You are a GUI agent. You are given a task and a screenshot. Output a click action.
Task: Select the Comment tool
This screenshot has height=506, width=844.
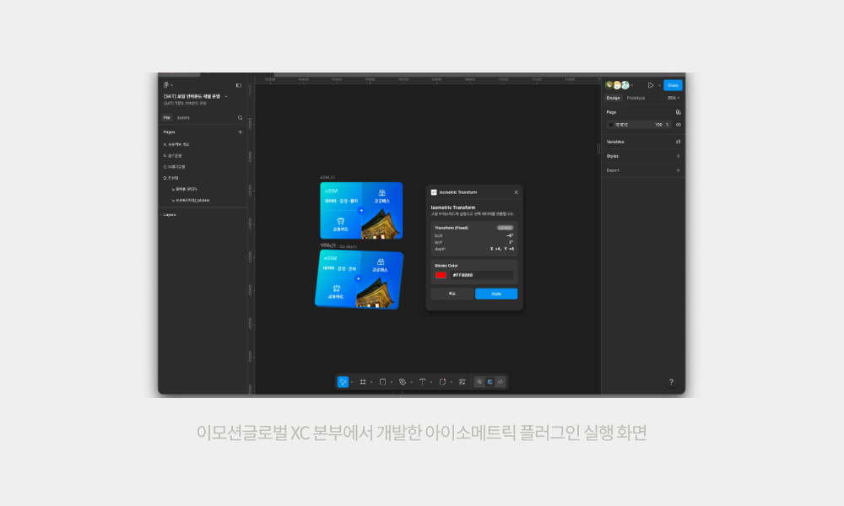pos(442,382)
